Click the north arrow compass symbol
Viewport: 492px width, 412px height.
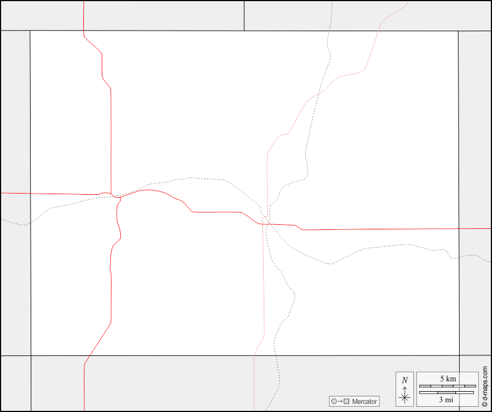(x=405, y=396)
